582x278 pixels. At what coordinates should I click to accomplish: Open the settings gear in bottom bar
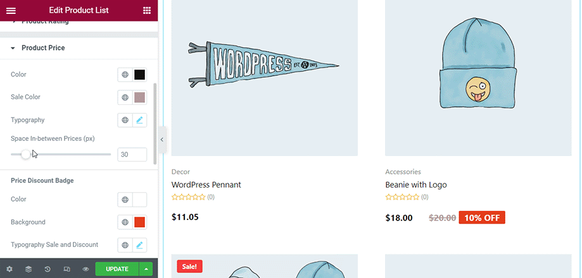pyautogui.click(x=9, y=269)
